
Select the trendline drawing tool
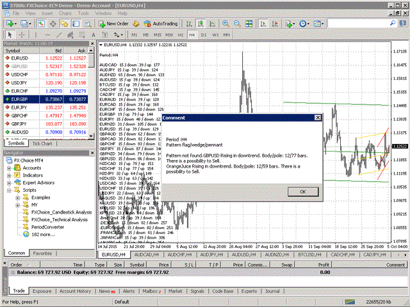click(59, 35)
